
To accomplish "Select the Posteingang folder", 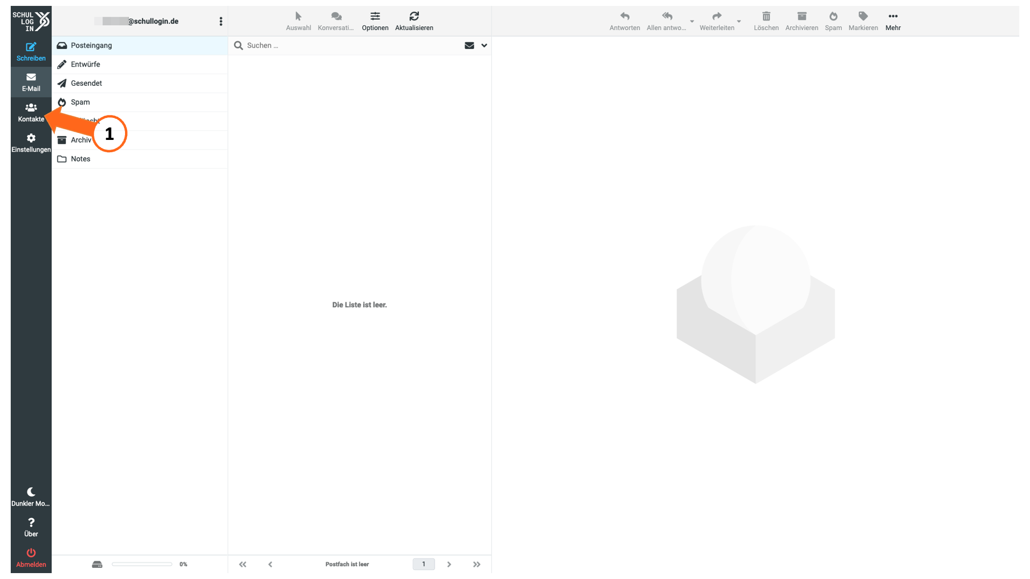I will (x=139, y=46).
